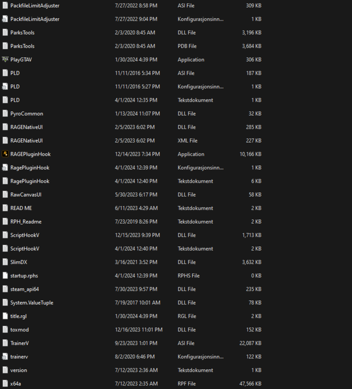The height and width of the screenshot is (389, 352).
Task: Click the RPF File type label
Action: (186, 383)
